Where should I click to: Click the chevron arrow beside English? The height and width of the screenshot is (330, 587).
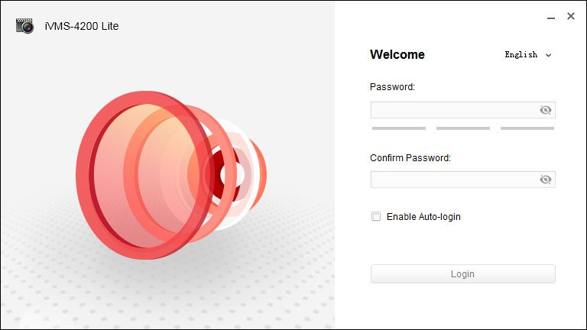[549, 55]
